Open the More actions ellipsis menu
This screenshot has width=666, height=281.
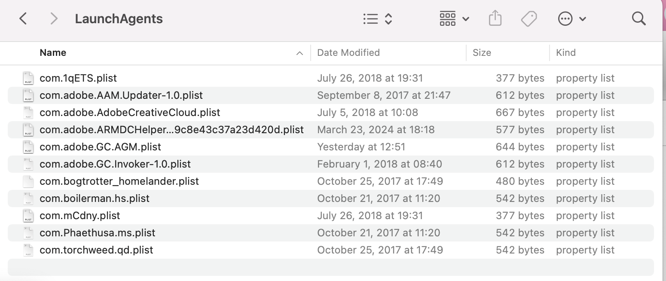pos(571,19)
